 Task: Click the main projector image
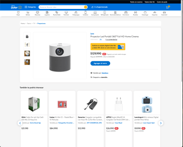pos(60,56)
